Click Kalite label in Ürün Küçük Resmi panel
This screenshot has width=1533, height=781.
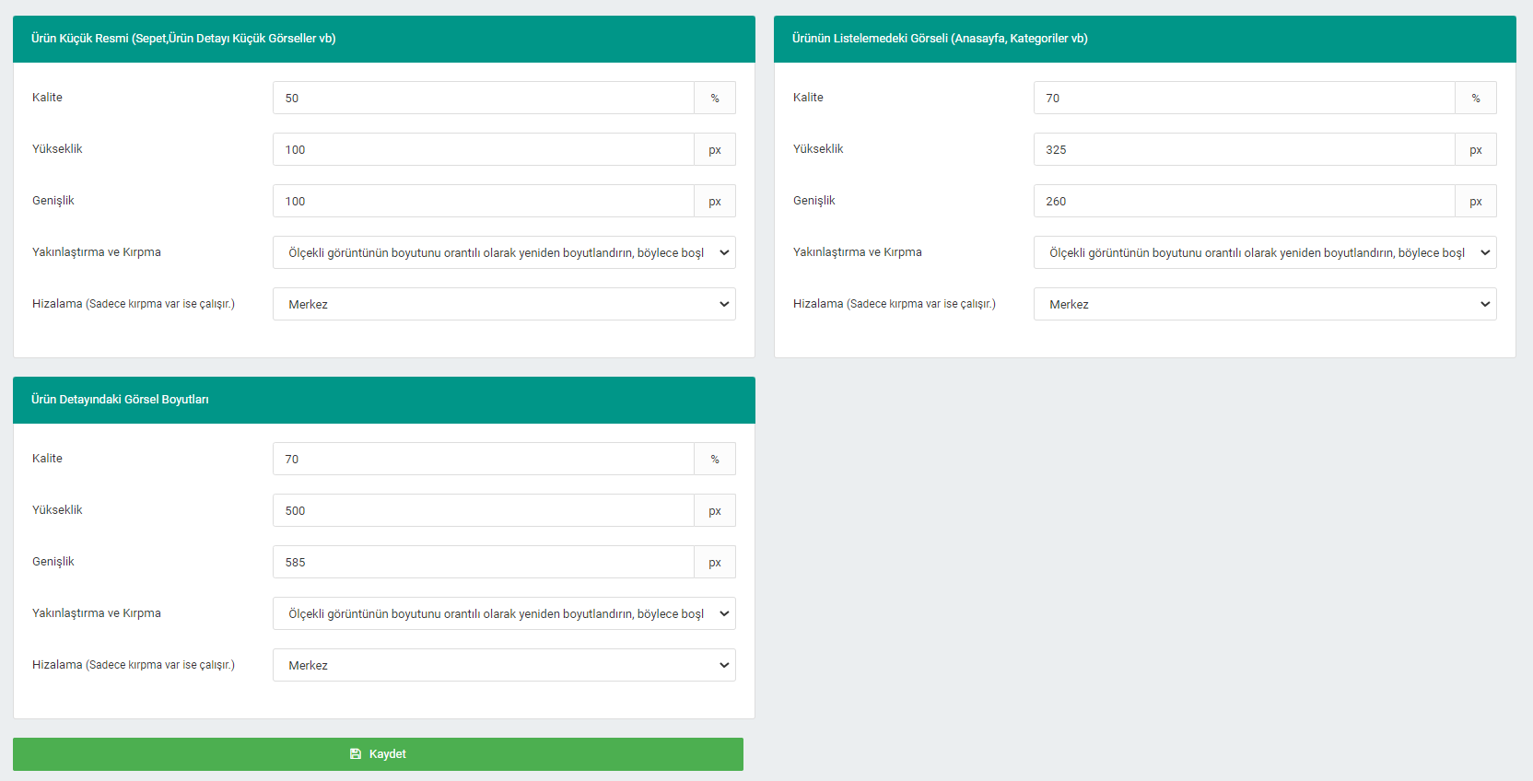pos(47,98)
